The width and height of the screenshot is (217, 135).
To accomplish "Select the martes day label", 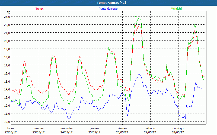I will [39, 128].
